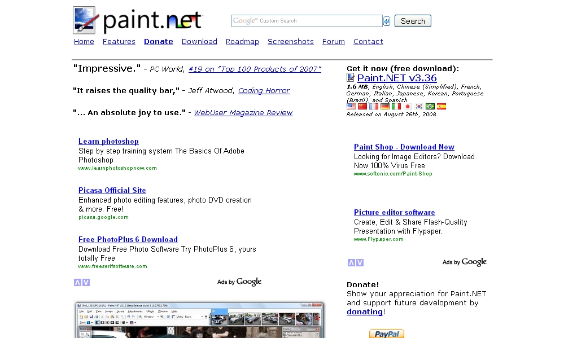
Task: Focus the Google Custom Search field
Action: [x=307, y=21]
